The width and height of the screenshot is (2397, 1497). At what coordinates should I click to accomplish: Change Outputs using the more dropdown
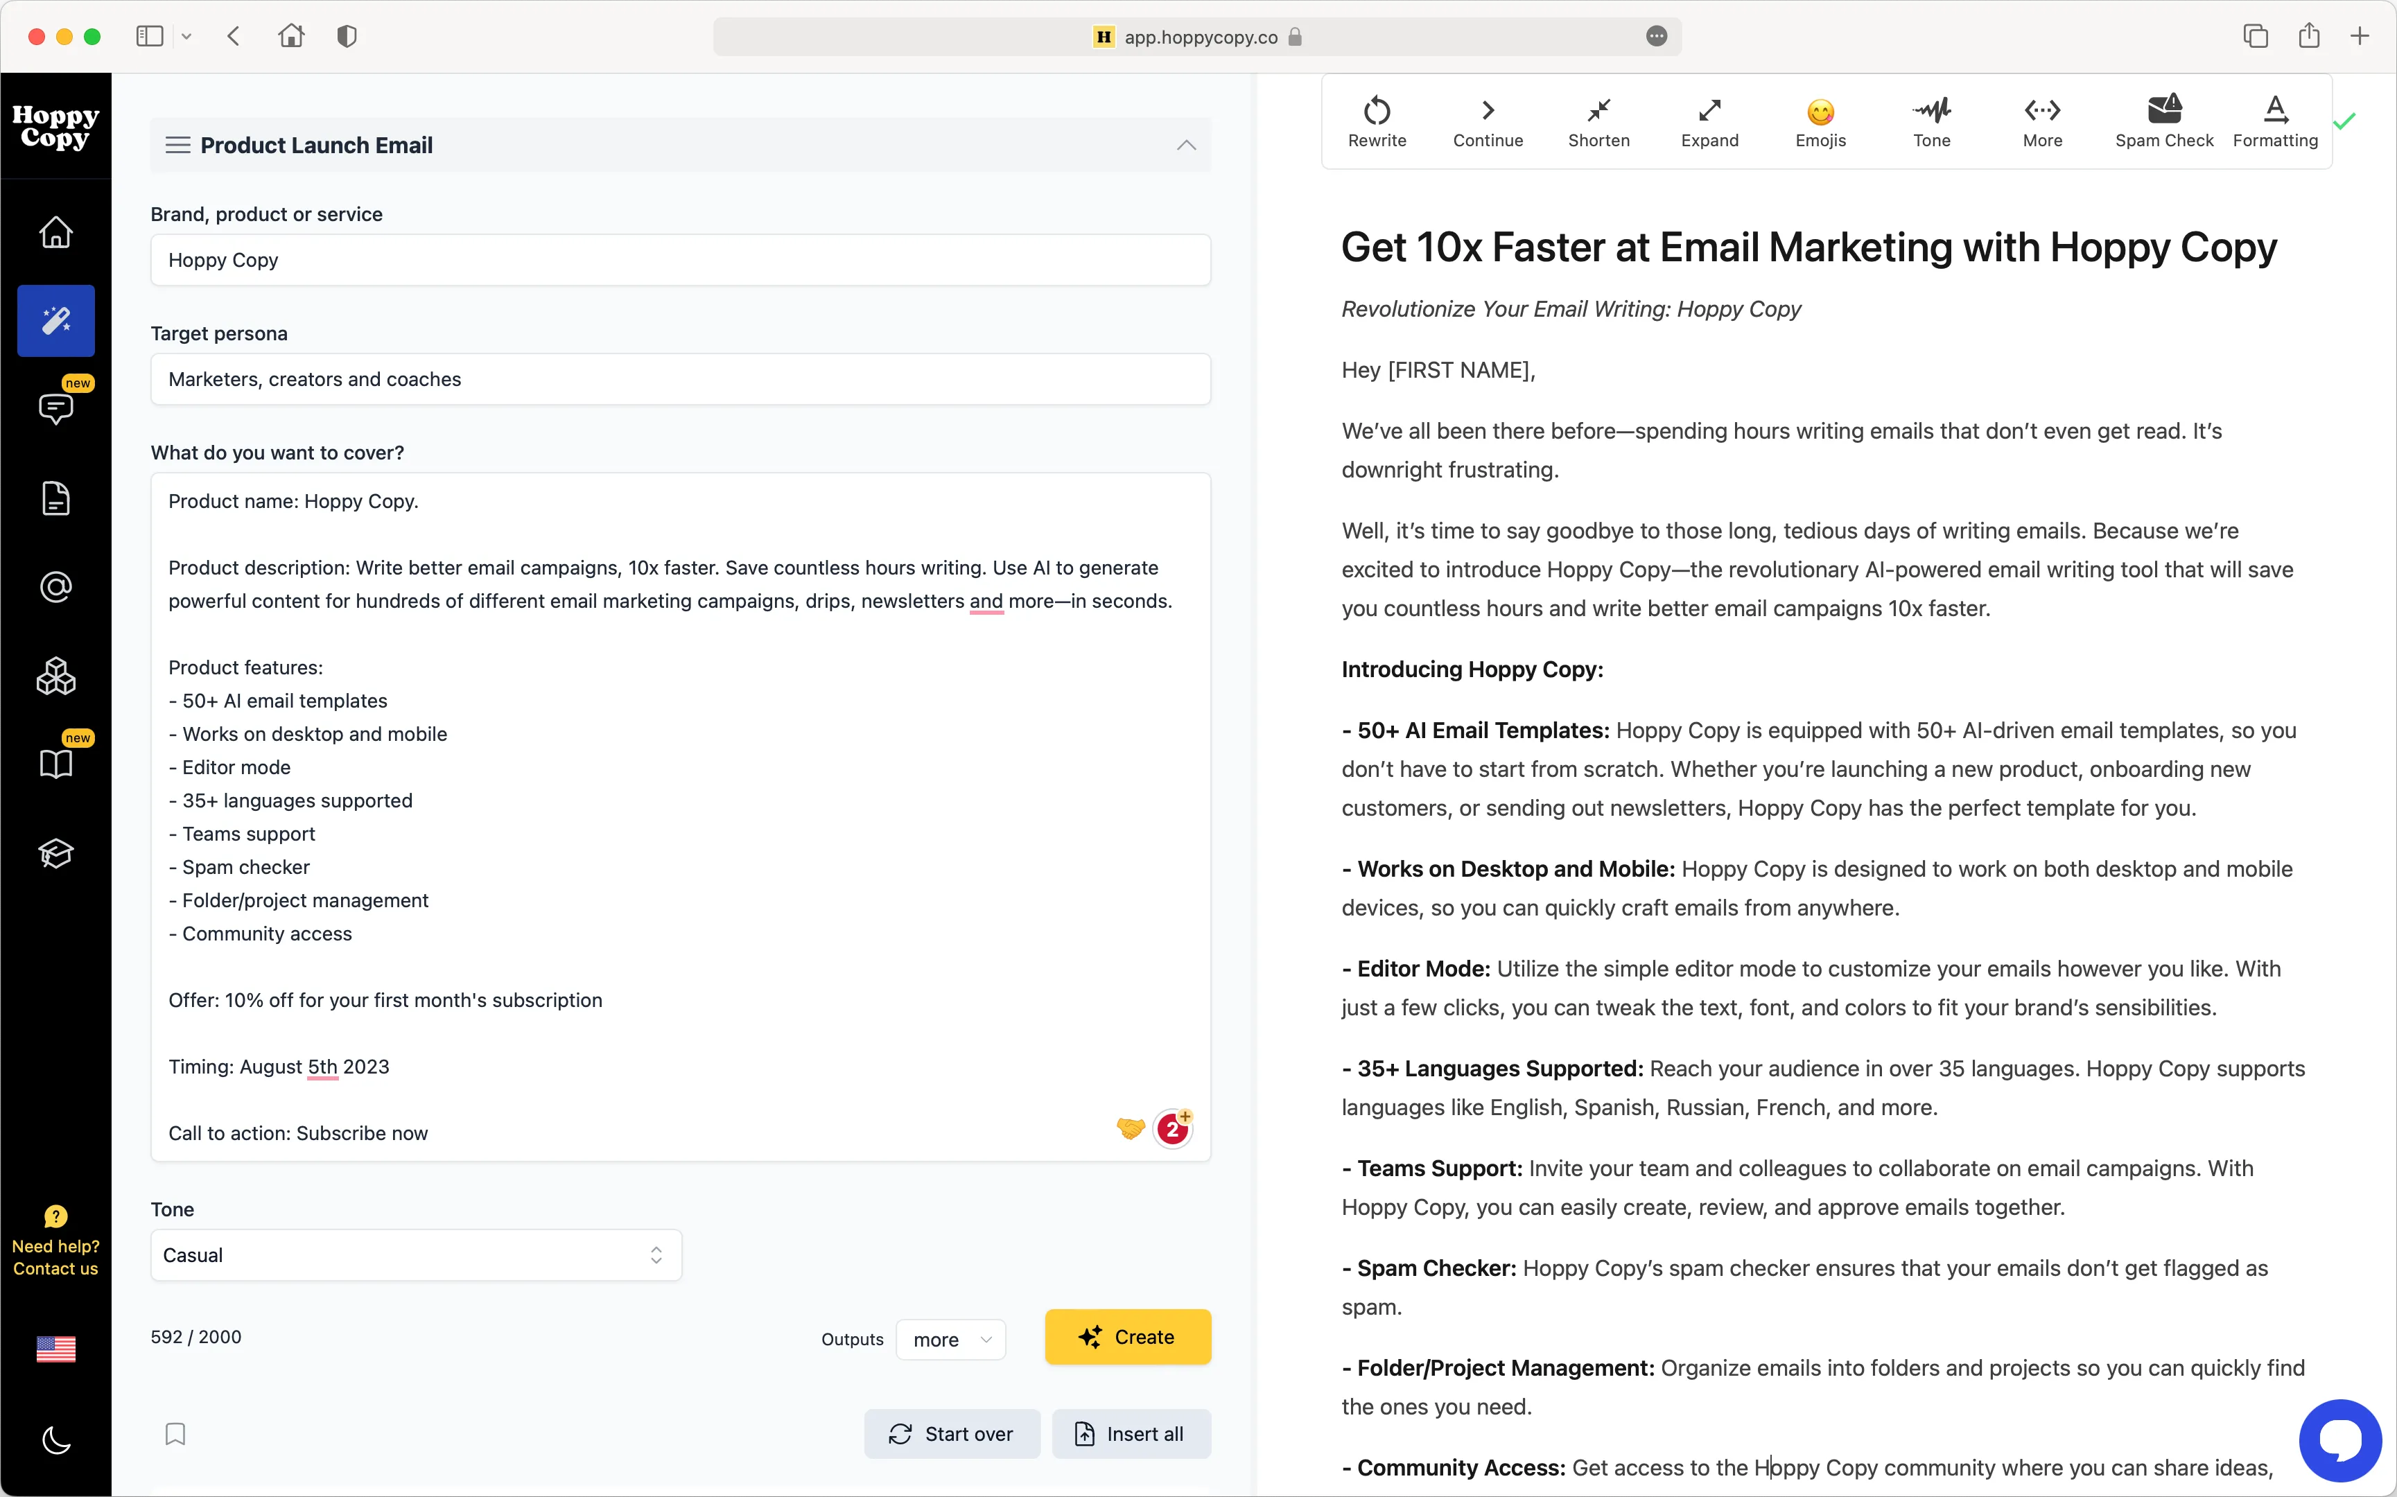[x=950, y=1338]
